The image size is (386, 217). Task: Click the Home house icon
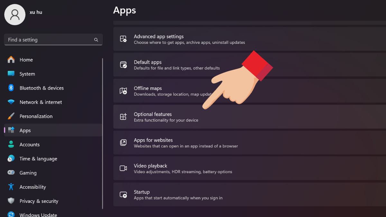[x=11, y=59]
